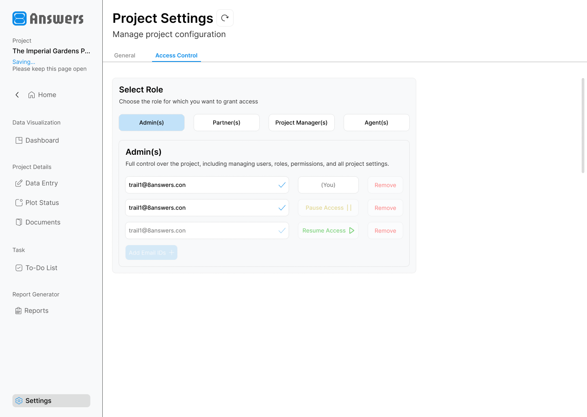The image size is (587, 417).
Task: Click the Project Details section label
Action: 32,167
